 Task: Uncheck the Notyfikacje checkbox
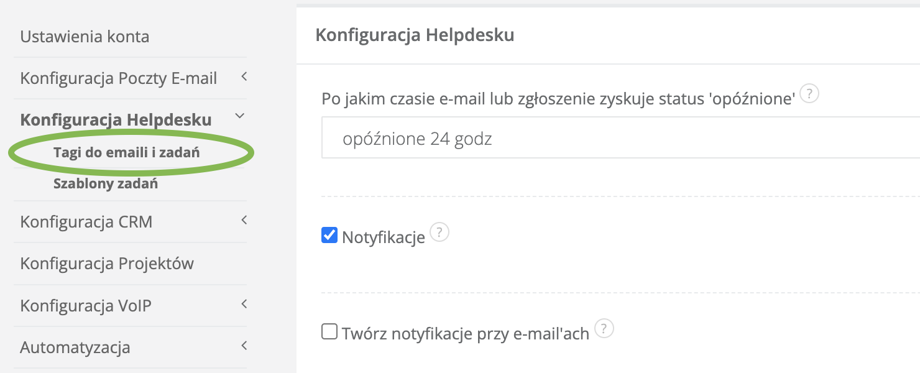(x=329, y=236)
